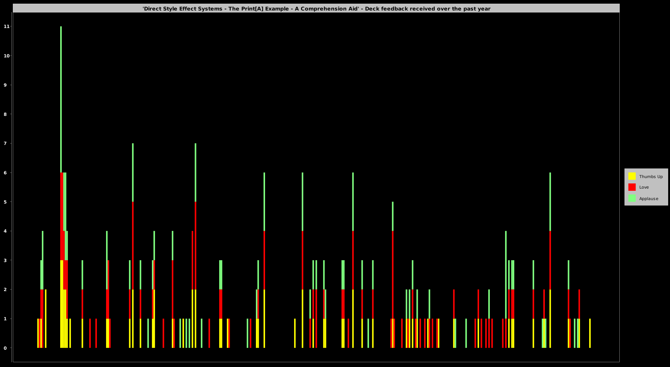The height and width of the screenshot is (367, 670).
Task: Select the 'Thumbs Up' legend label
Action: pos(651,177)
